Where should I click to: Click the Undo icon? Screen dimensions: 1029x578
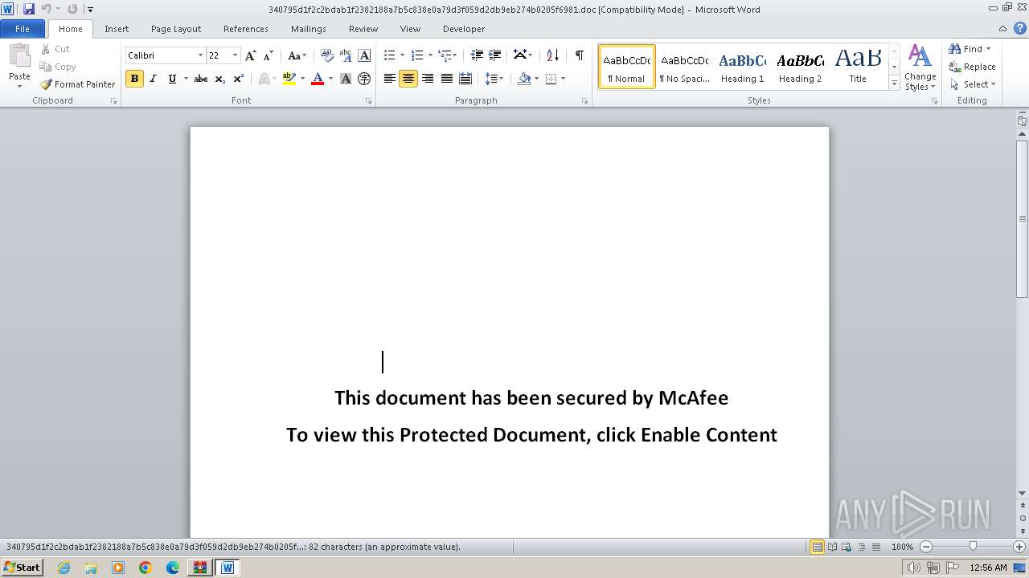[x=46, y=9]
